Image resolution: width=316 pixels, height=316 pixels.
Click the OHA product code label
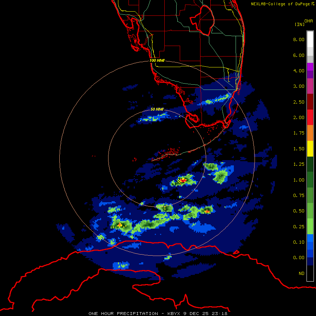tap(309, 21)
